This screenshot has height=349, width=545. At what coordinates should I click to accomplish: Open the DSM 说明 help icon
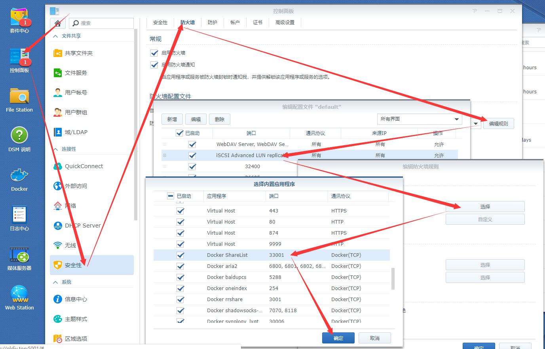tap(19, 139)
